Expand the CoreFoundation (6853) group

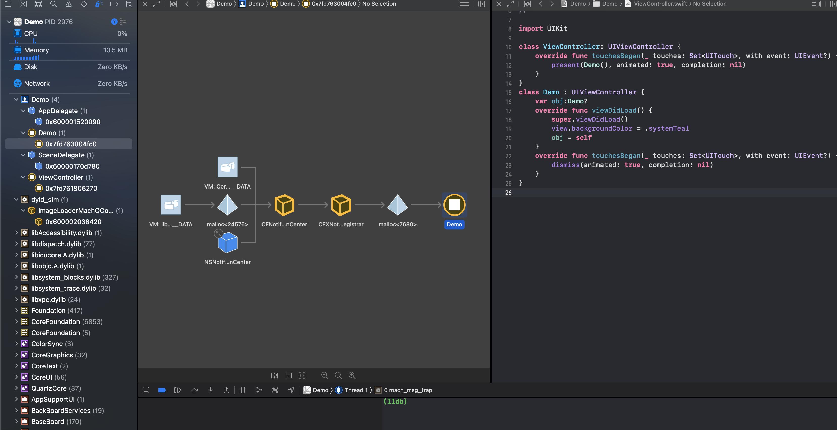point(16,321)
